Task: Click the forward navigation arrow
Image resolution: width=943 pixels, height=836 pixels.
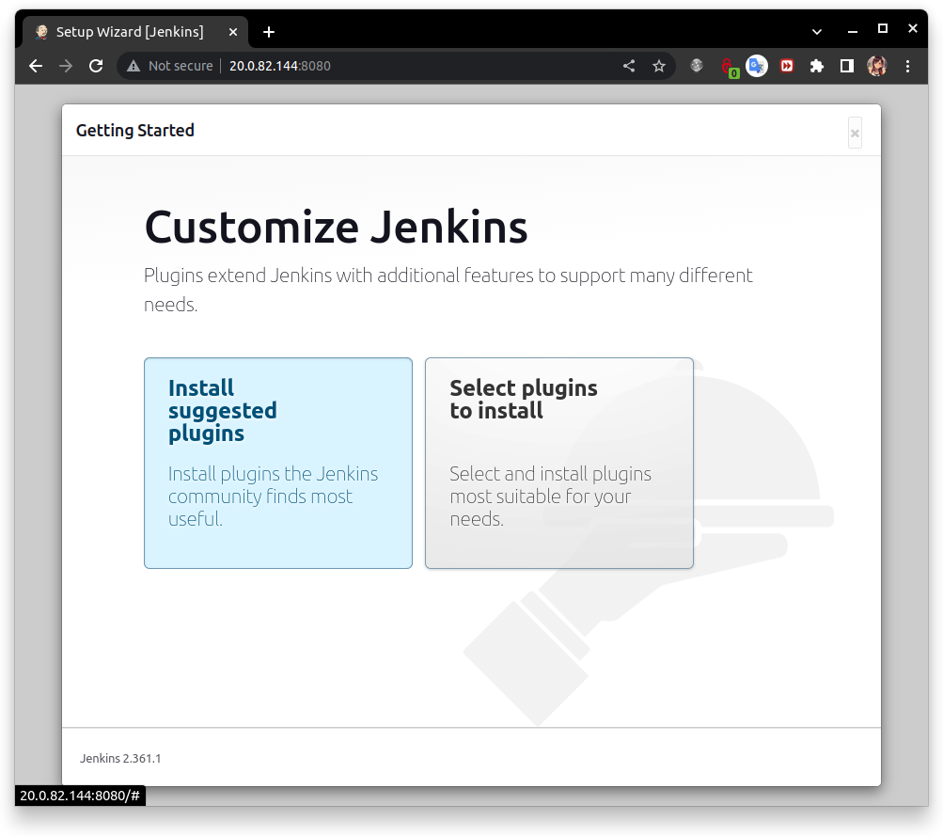Action: [x=66, y=66]
